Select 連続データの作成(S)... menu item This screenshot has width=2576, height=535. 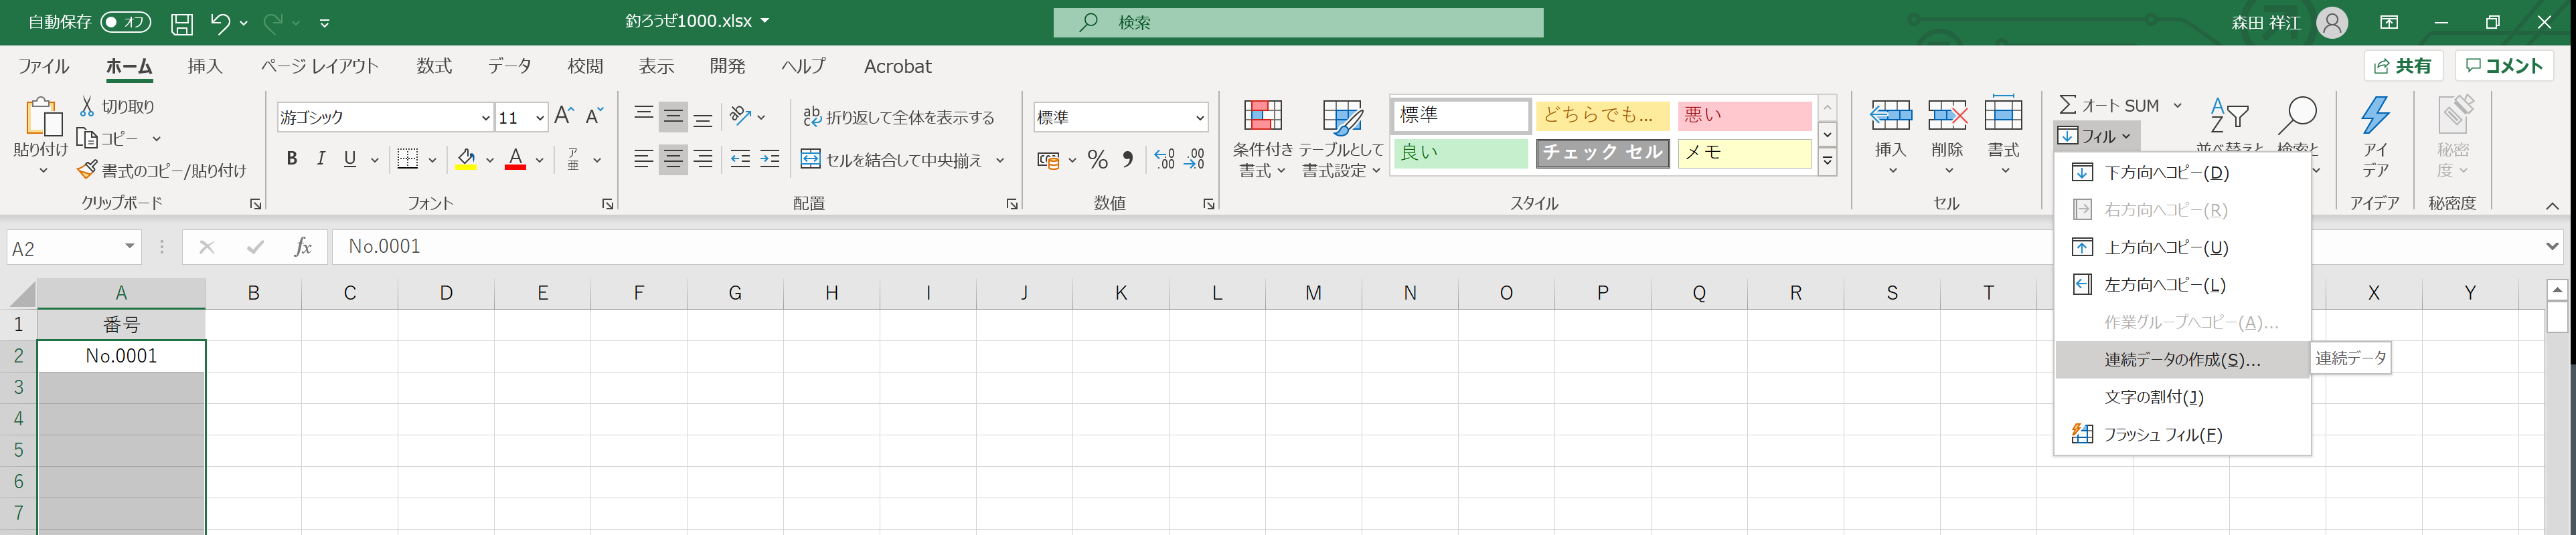[2182, 359]
